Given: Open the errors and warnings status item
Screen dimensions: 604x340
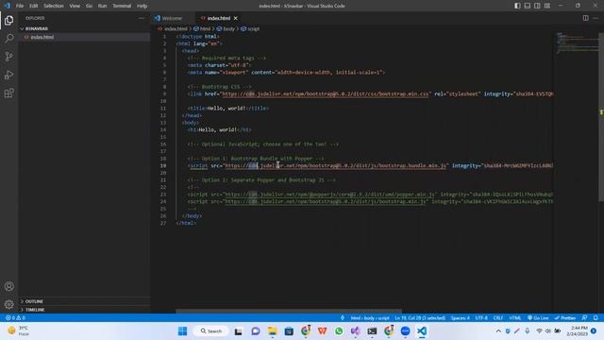Looking at the screenshot, I should pos(15,318).
